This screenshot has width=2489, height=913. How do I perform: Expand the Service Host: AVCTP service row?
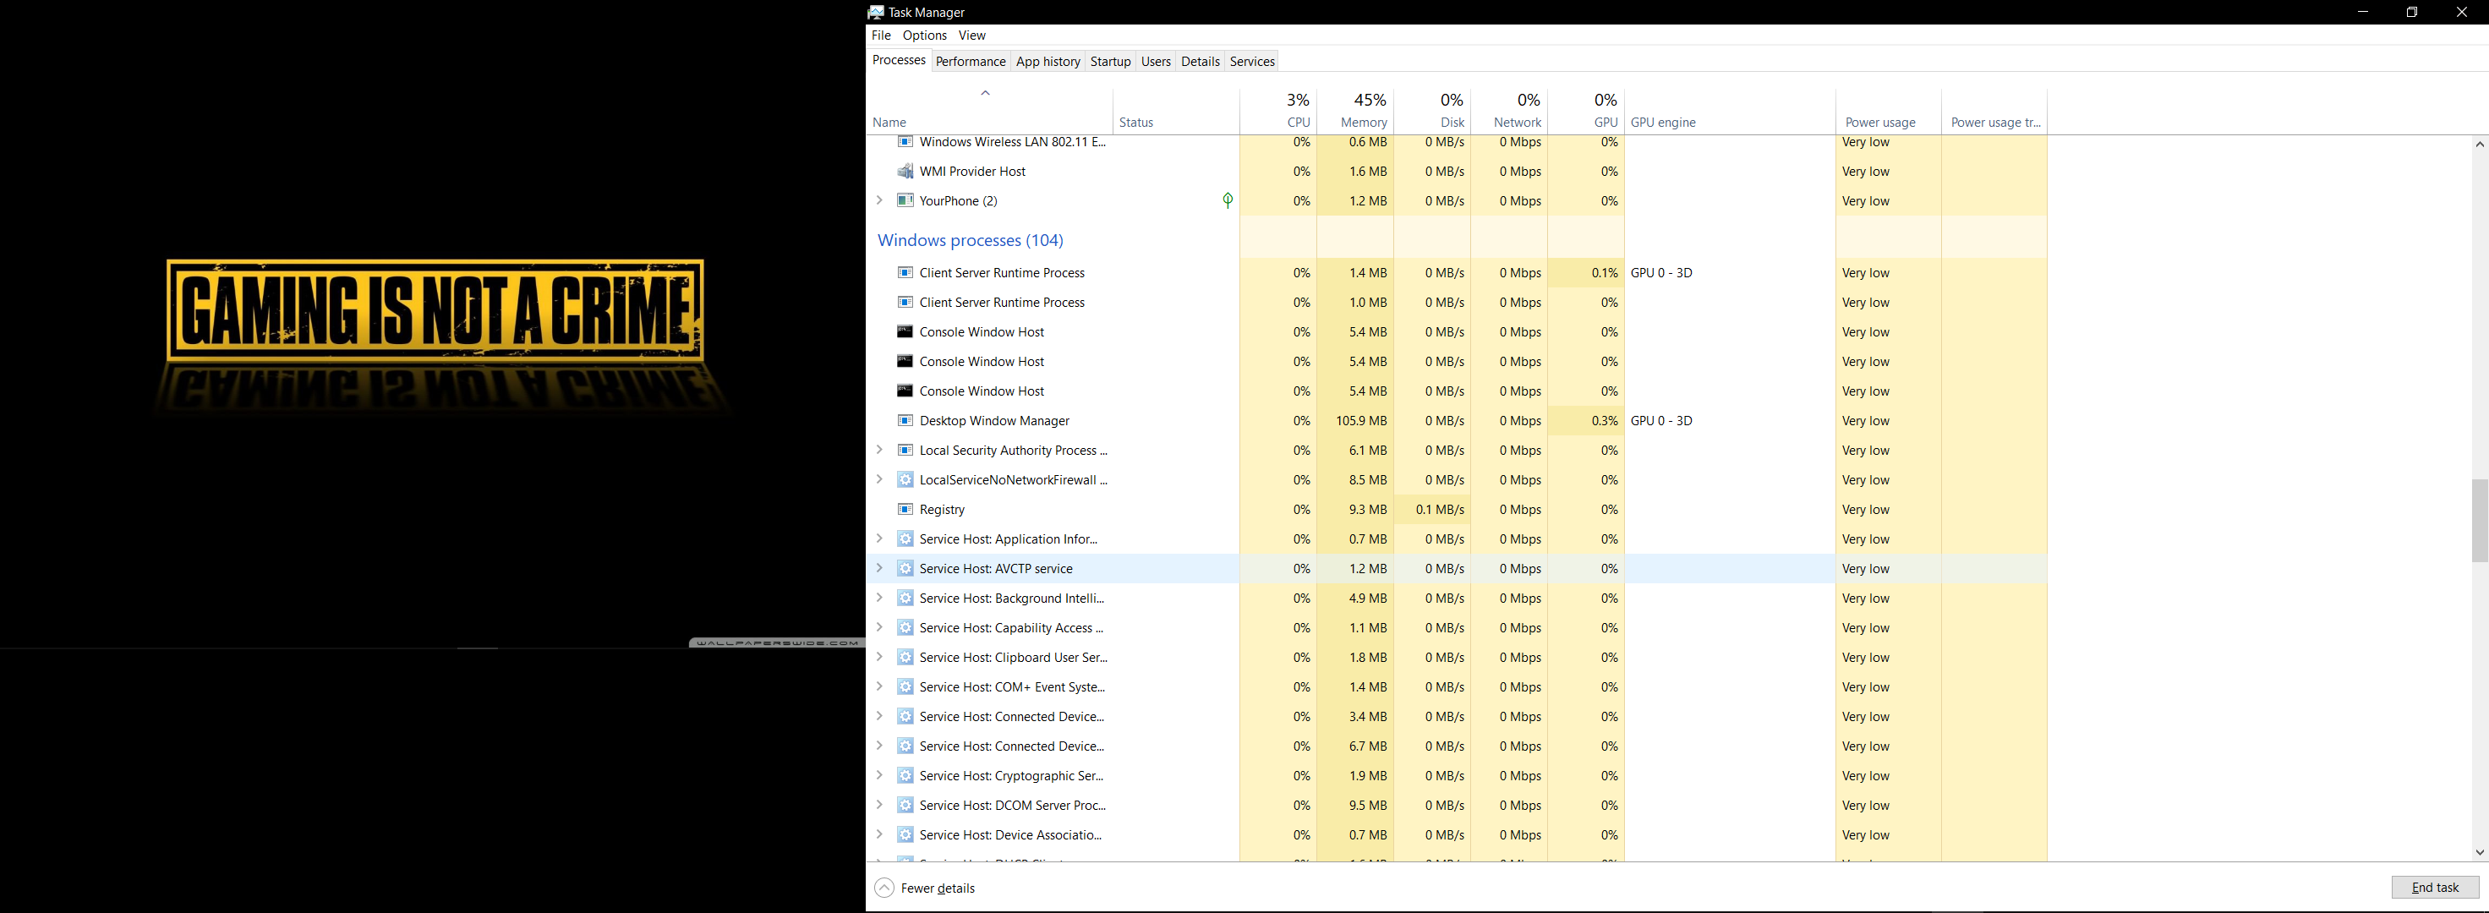883,567
